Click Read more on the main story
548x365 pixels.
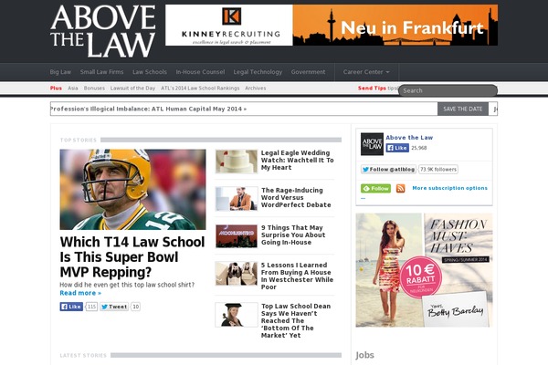pos(80,293)
